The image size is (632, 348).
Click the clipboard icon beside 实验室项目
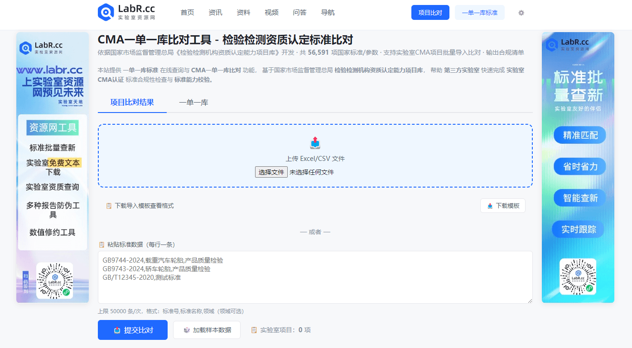[254, 330]
